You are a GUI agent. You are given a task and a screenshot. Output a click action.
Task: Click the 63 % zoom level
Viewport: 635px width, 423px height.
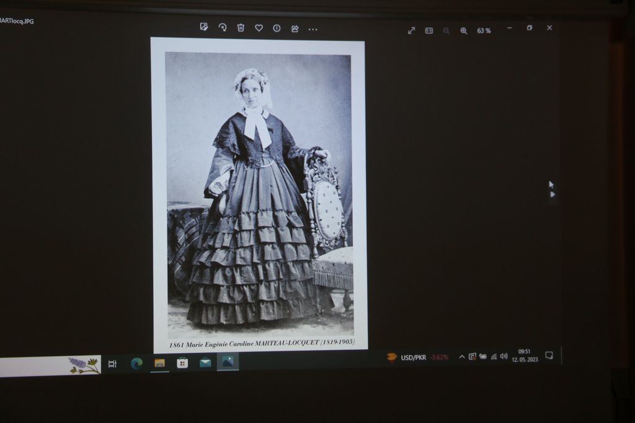click(x=484, y=30)
